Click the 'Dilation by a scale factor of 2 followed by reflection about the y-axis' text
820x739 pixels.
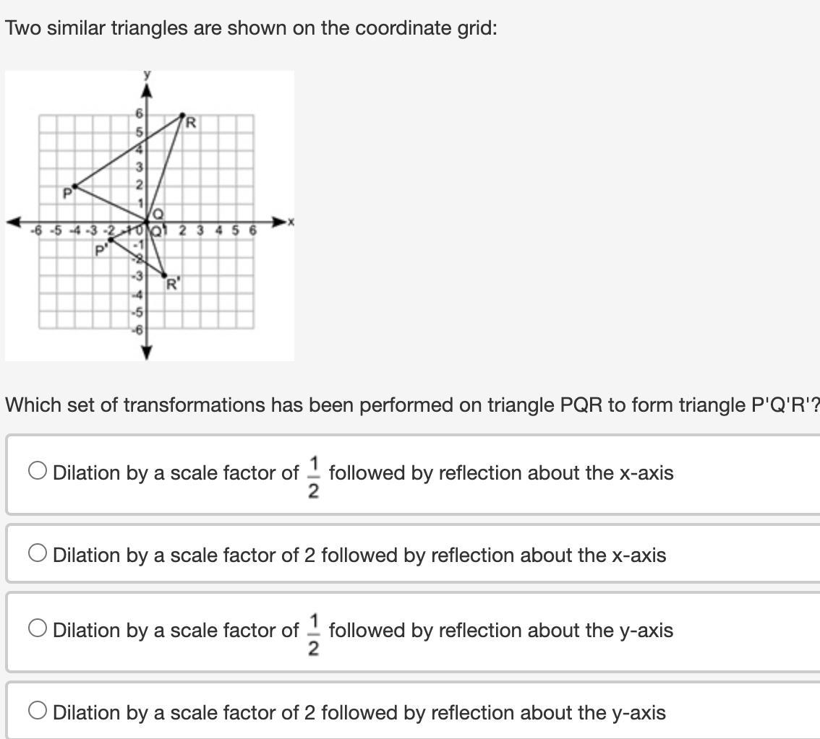[x=359, y=712]
